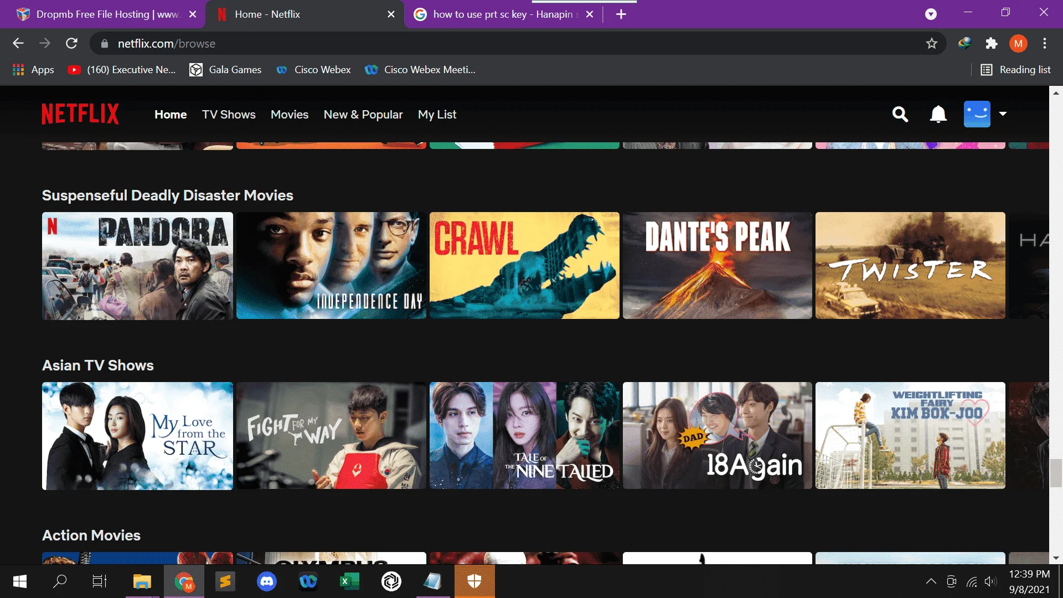View site info via the lock icon
The width and height of the screenshot is (1063, 598).
(104, 43)
